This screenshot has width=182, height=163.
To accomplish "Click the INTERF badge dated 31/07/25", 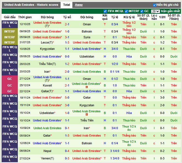I will pyautogui.click(x=10, y=42).
